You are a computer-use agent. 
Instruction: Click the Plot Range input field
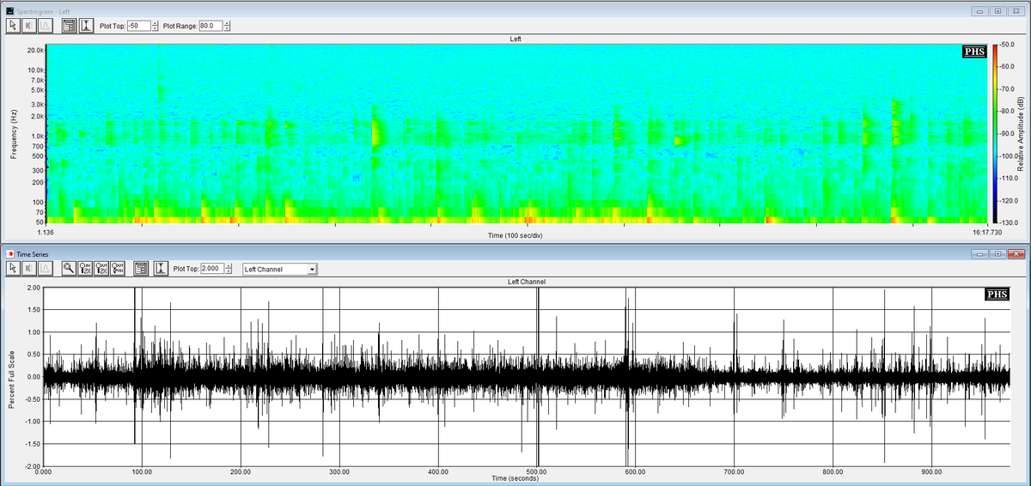[x=210, y=25]
